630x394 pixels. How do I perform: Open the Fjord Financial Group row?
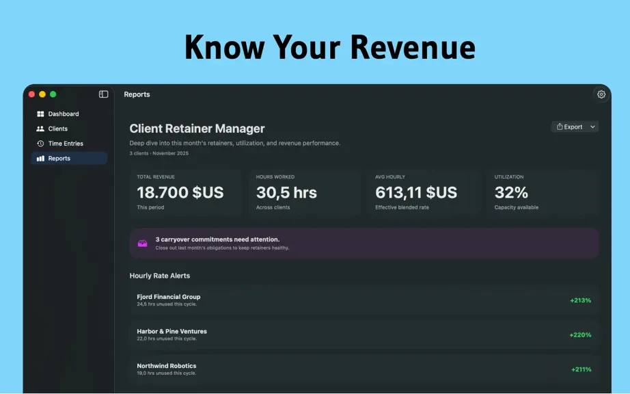pos(364,300)
